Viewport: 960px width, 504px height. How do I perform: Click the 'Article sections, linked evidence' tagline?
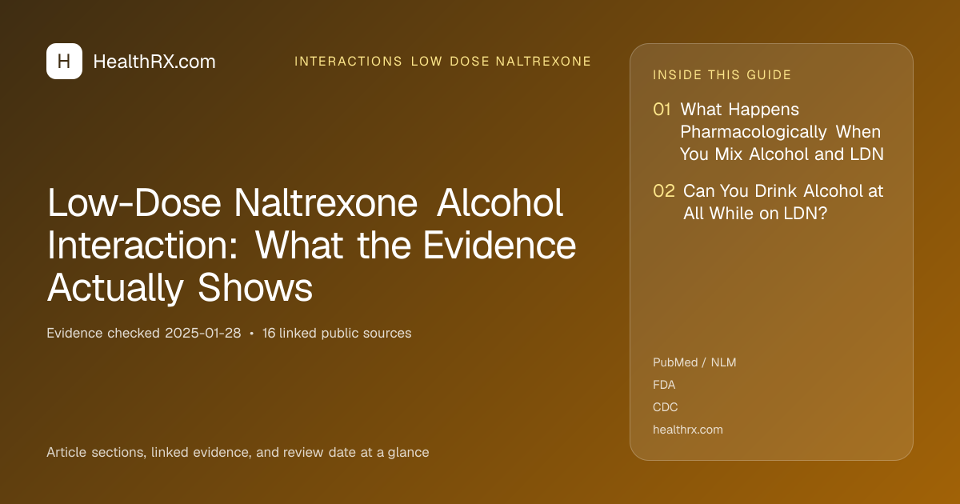pyautogui.click(x=238, y=452)
